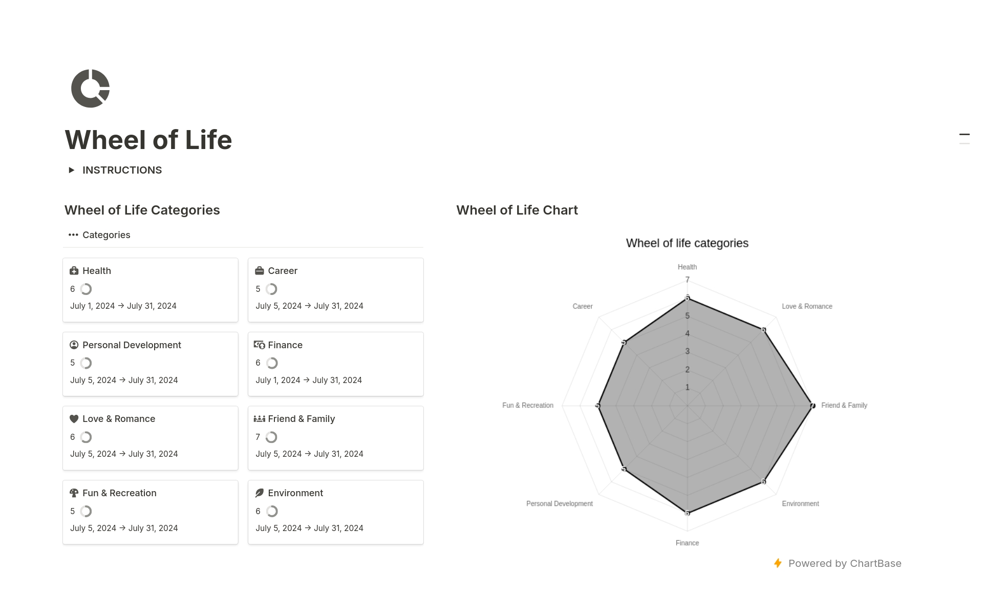
Task: Click the Environment card date range
Action: click(309, 528)
